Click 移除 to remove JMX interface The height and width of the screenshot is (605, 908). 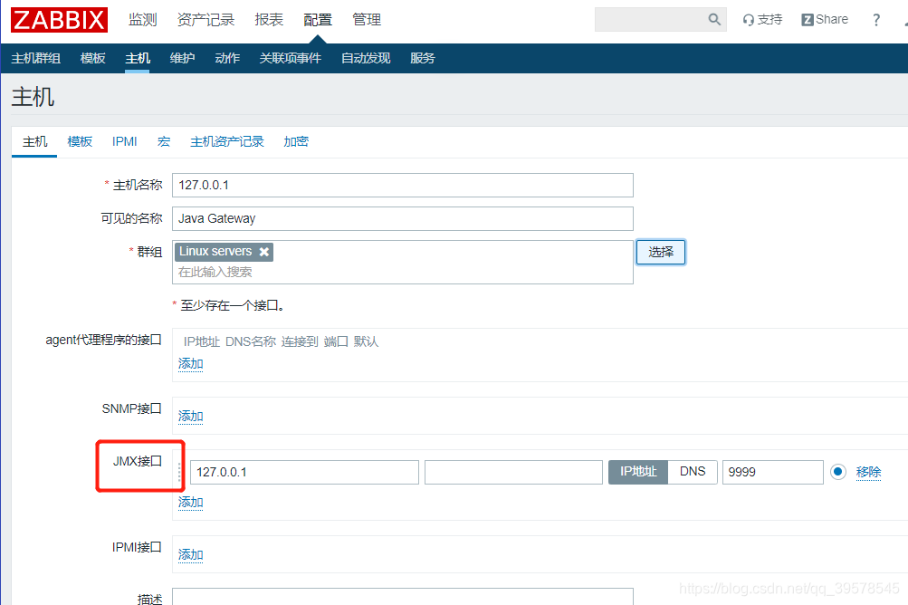869,472
